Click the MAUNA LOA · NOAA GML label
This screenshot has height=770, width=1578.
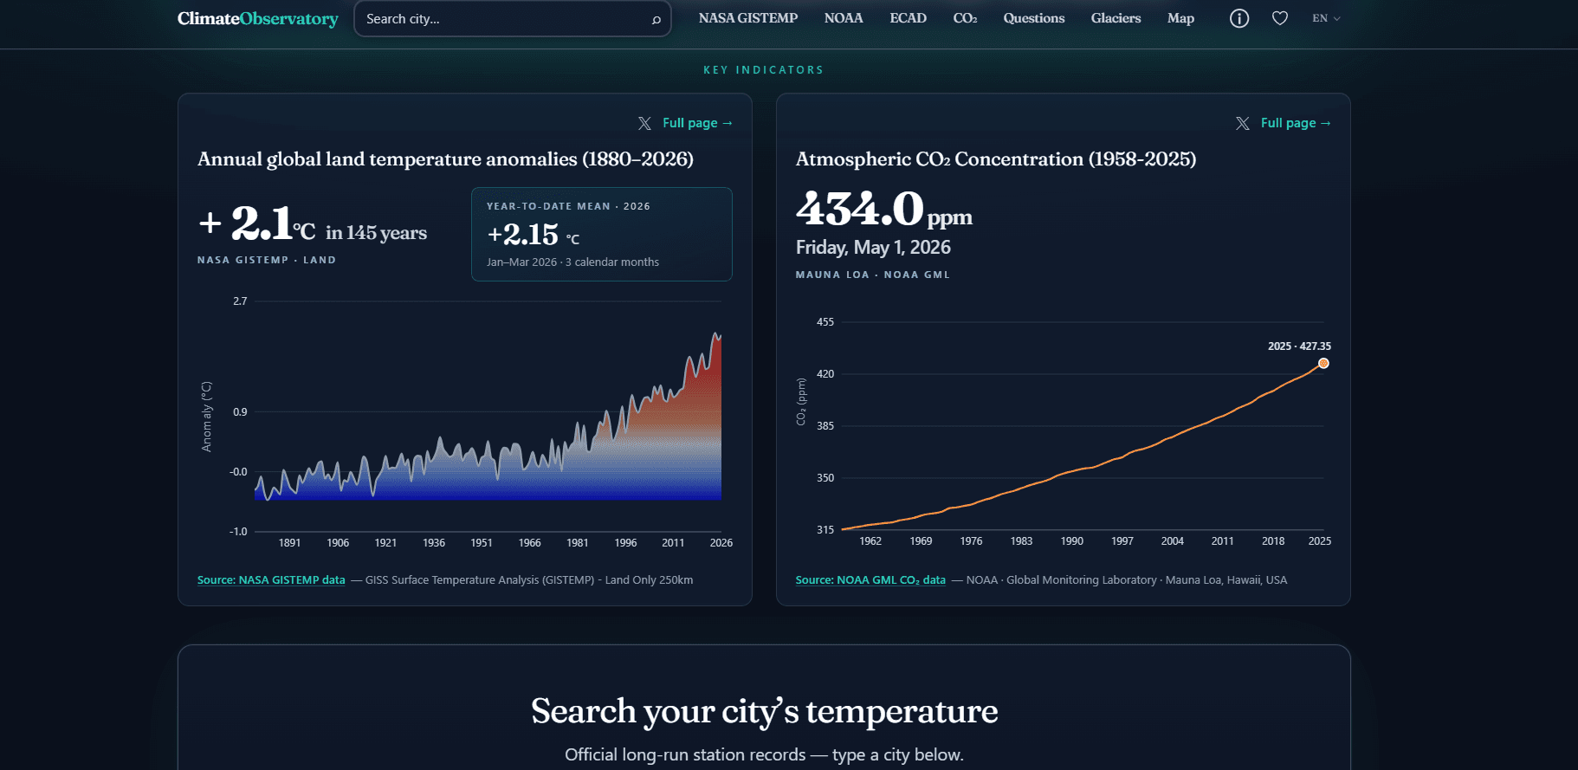coord(873,275)
